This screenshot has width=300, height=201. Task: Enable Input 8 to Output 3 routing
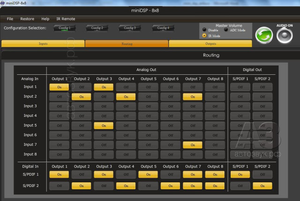(104, 154)
